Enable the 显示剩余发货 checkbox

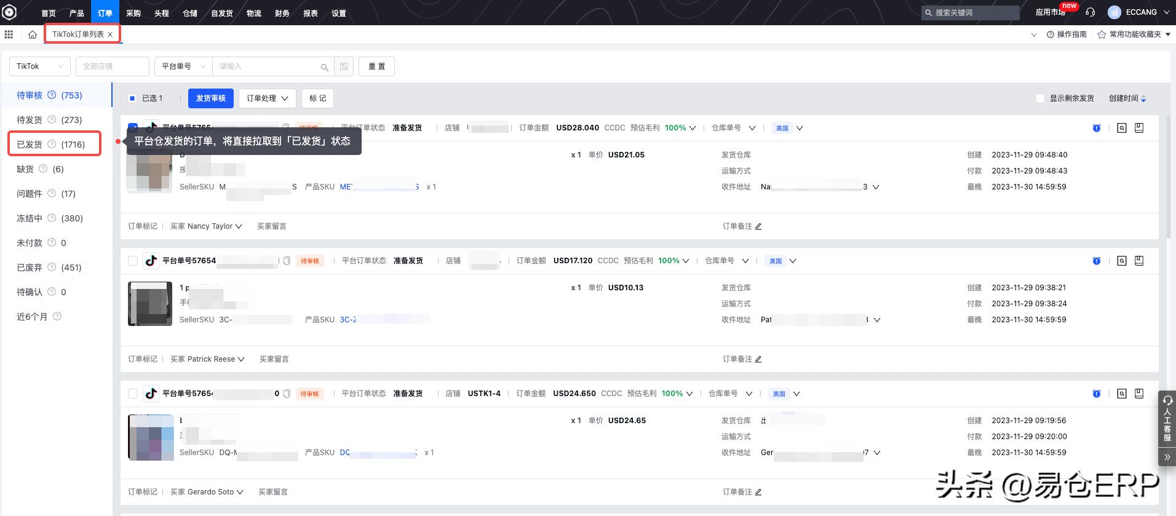click(x=1040, y=98)
